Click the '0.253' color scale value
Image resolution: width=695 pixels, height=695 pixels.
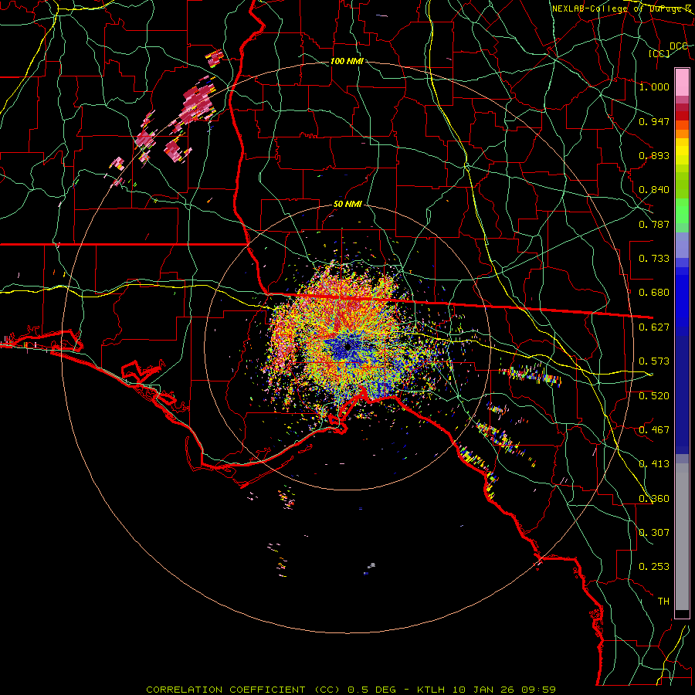(654, 567)
